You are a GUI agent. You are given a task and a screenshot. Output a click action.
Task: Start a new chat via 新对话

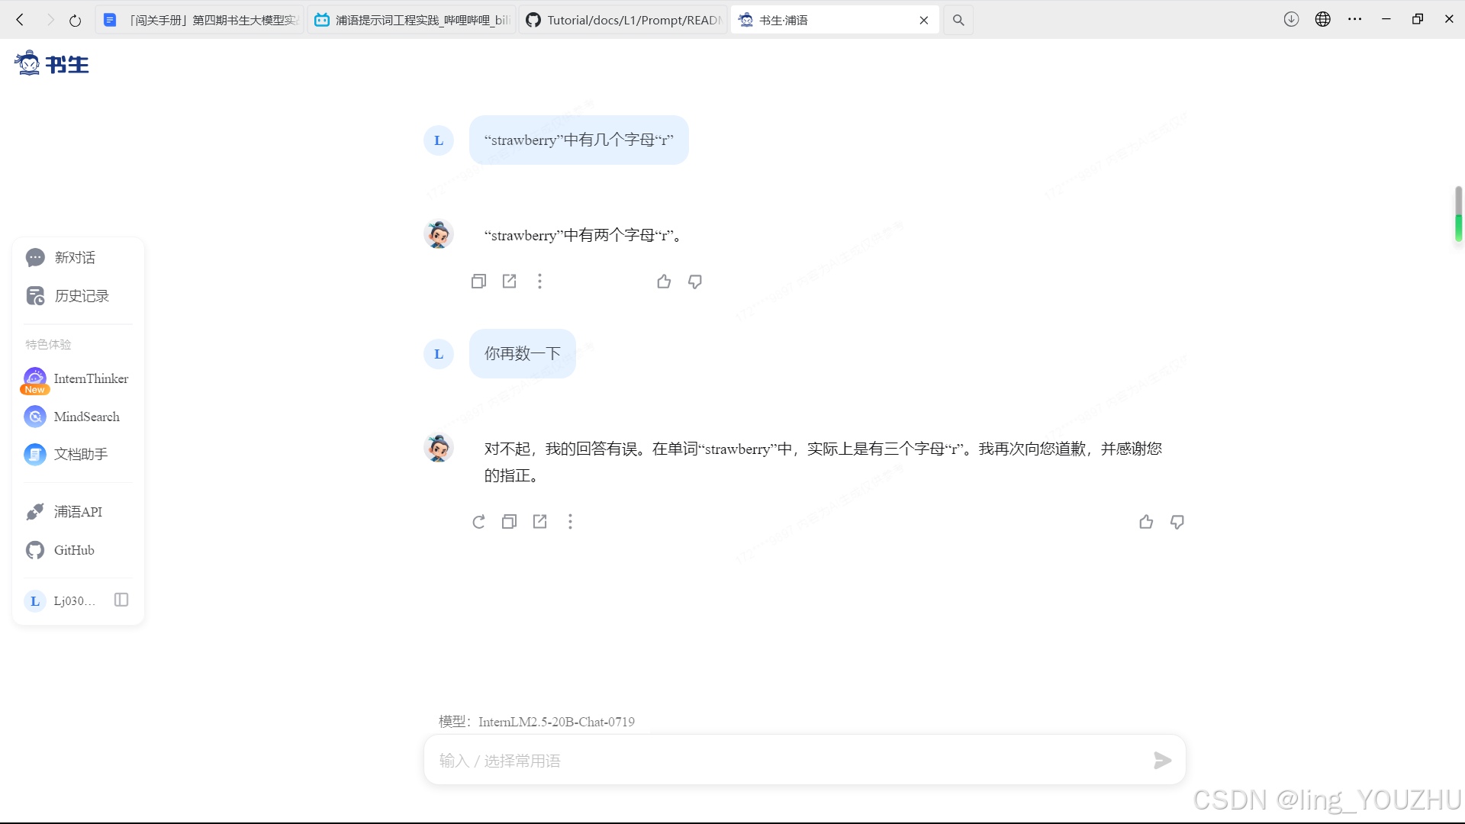[75, 258]
